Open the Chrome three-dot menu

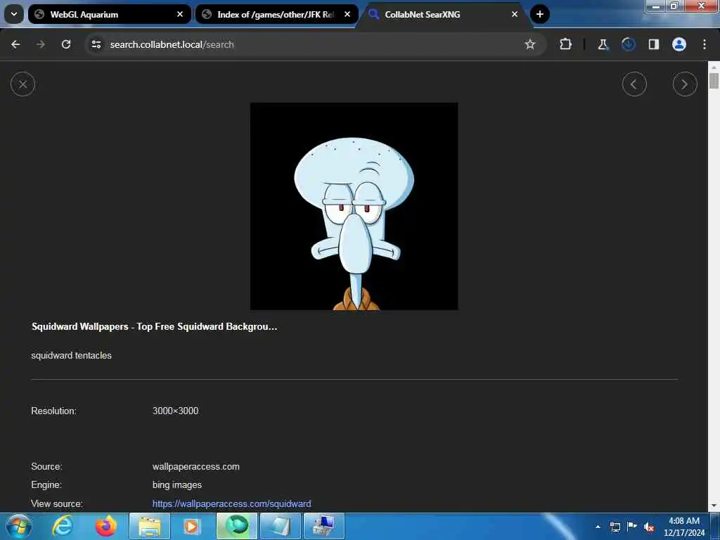[705, 44]
